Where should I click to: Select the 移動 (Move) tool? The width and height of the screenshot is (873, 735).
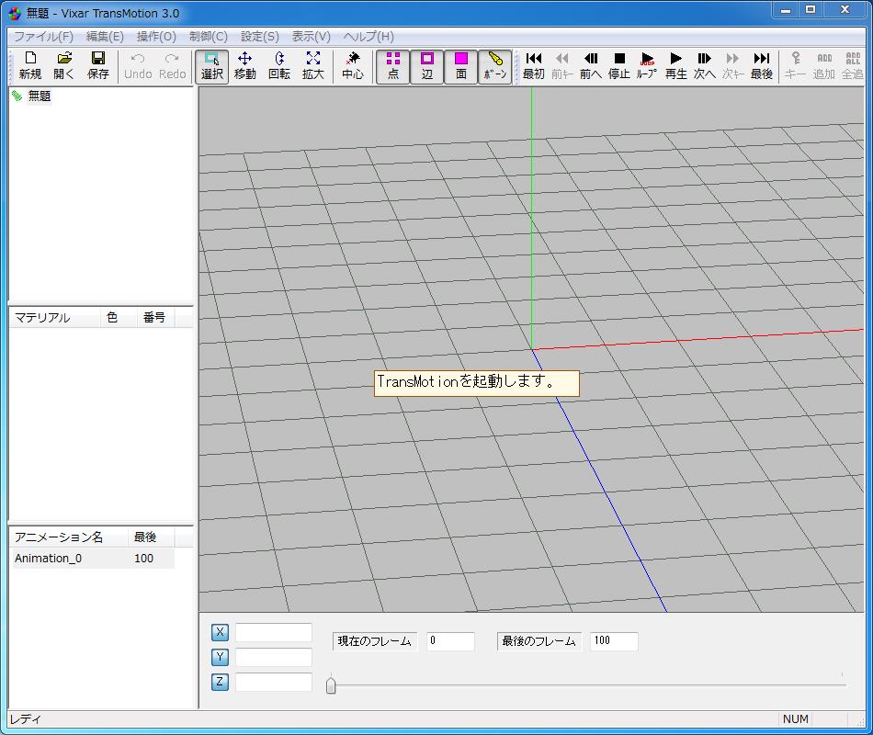pos(244,65)
